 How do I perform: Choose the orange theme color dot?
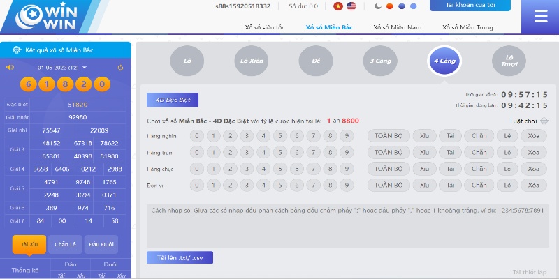click(x=390, y=6)
